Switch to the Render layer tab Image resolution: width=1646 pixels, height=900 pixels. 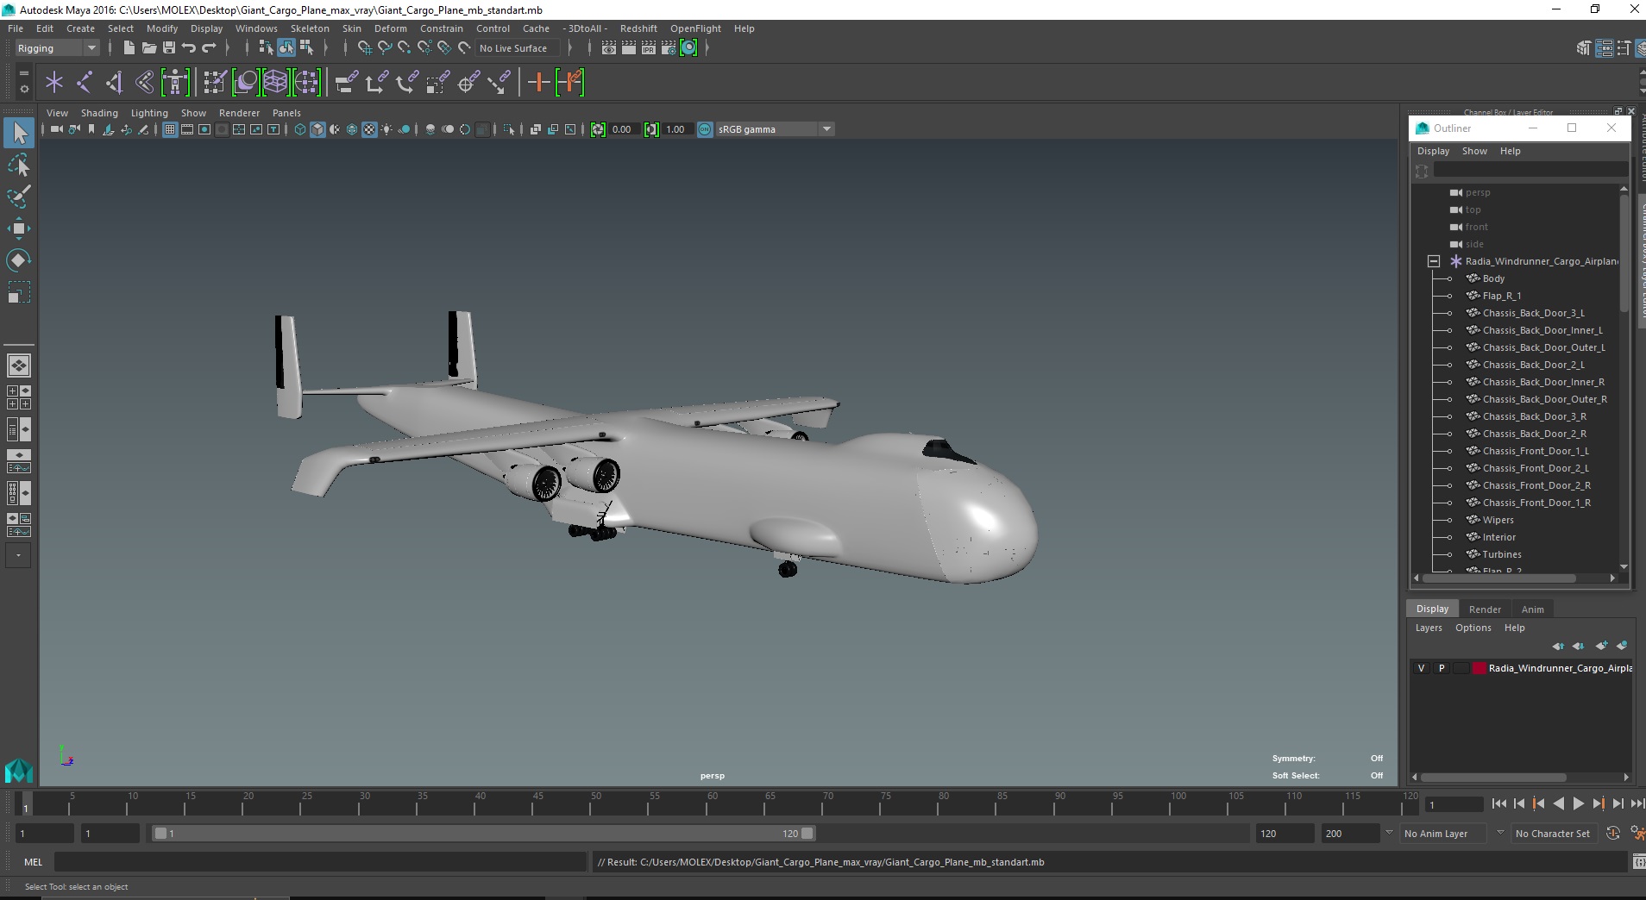pyautogui.click(x=1485, y=609)
